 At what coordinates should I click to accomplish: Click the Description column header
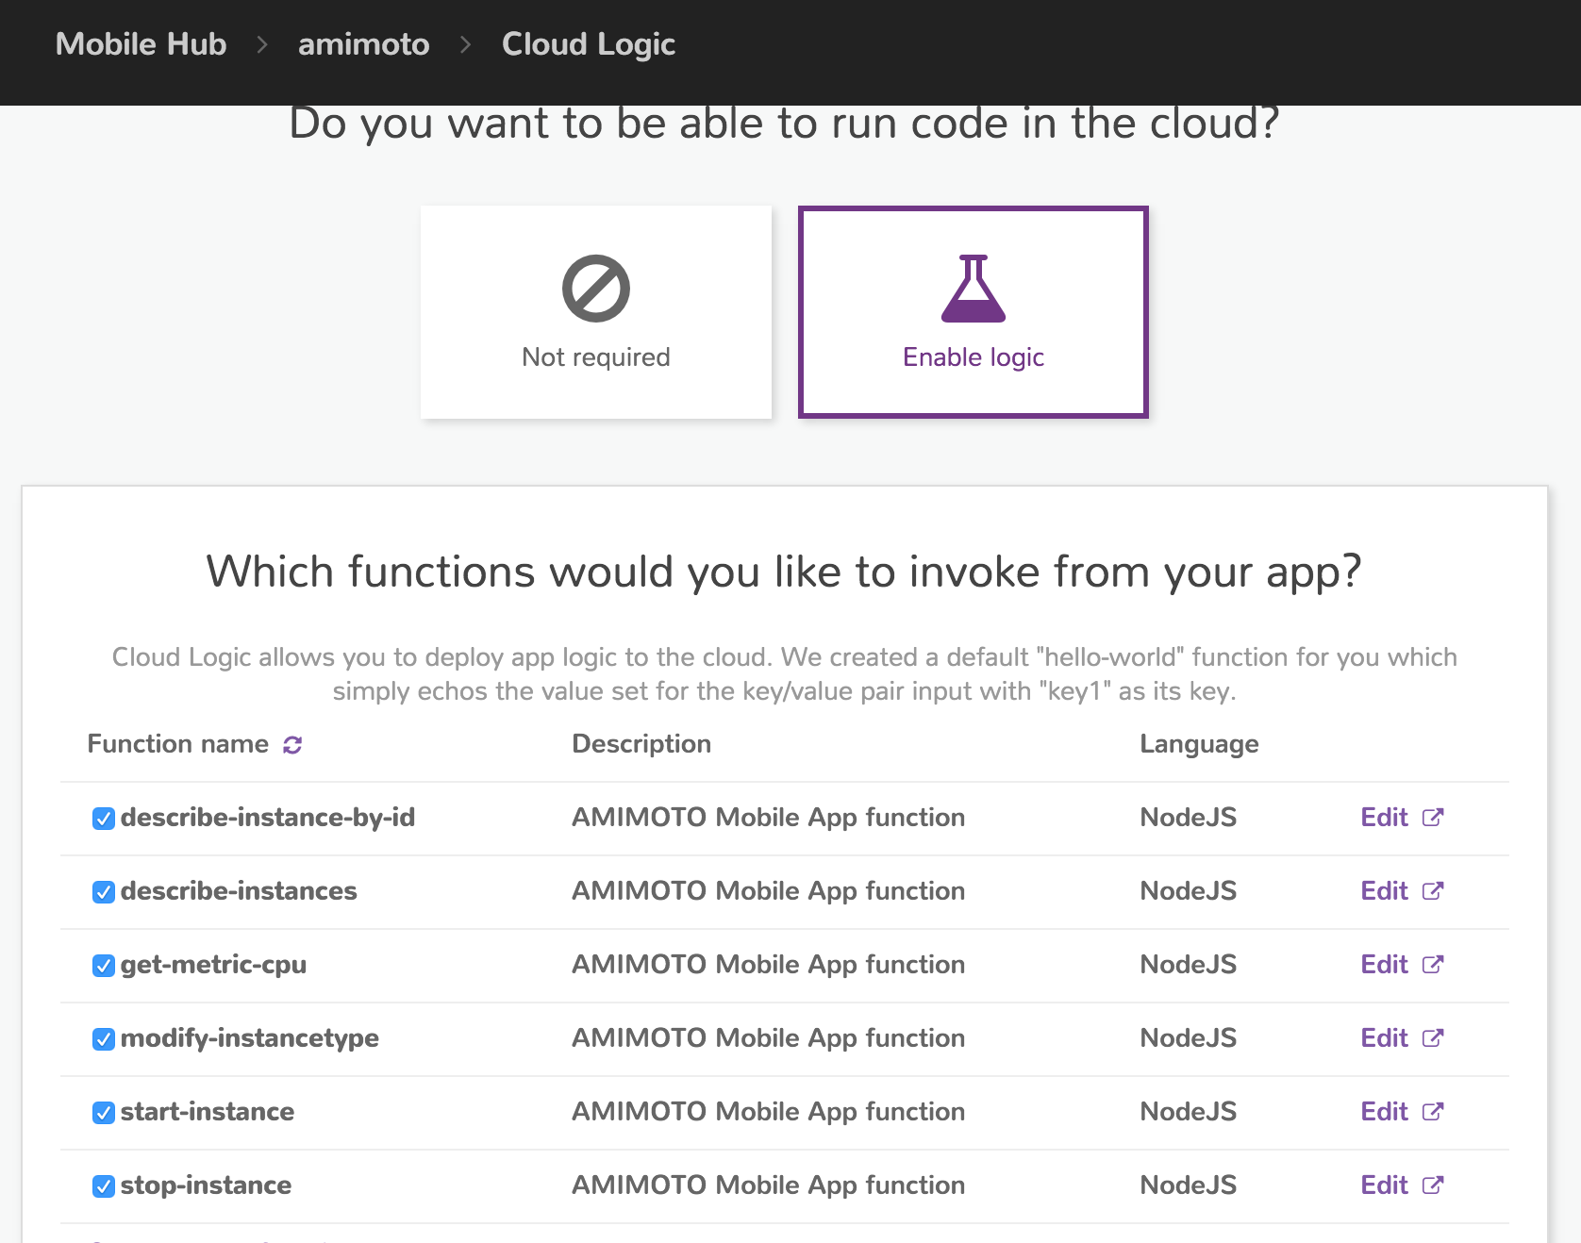point(641,744)
